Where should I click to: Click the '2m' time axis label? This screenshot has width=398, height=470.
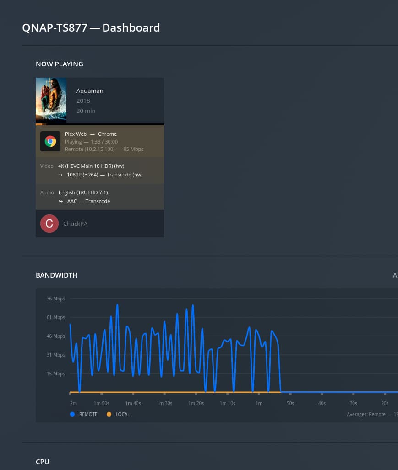73,403
